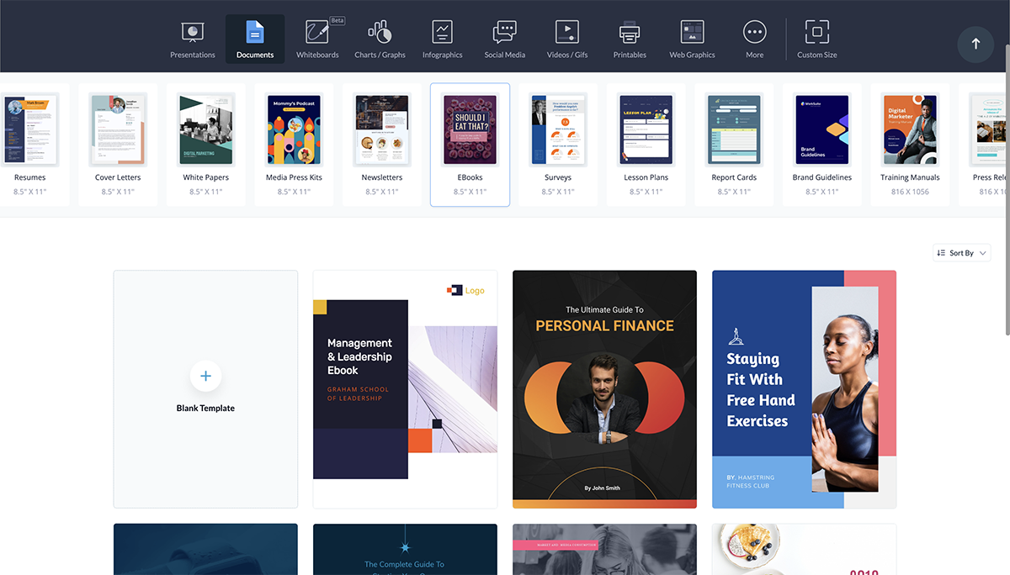The width and height of the screenshot is (1010, 575).
Task: Open the Whiteboards Beta section
Action: [x=317, y=38]
